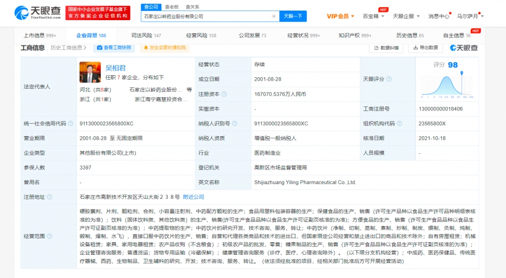
Task: Click 吴相君 portrait photo
Action: 90,72
